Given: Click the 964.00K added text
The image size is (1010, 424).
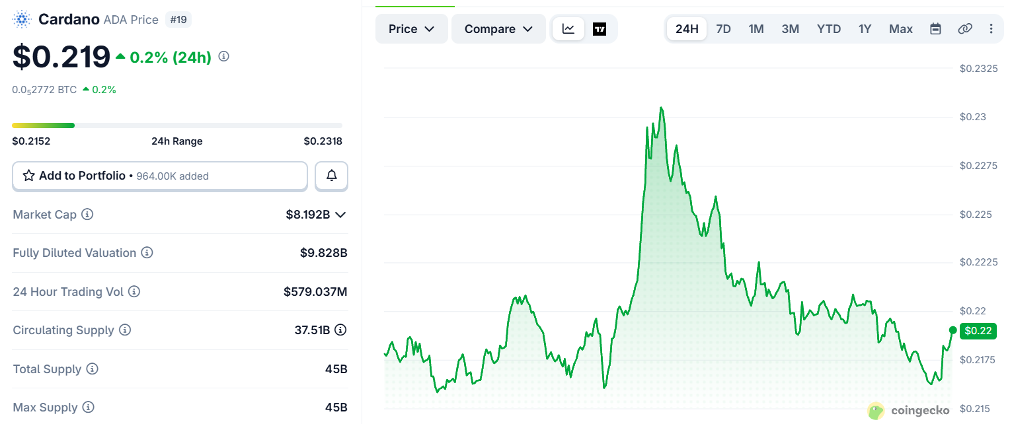Looking at the screenshot, I should coord(173,176).
